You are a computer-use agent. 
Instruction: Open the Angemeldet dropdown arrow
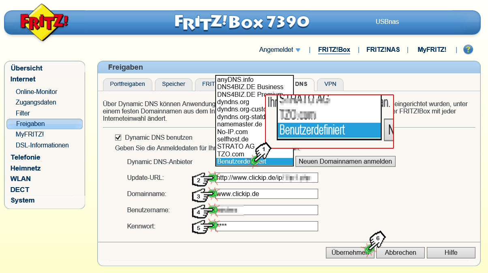click(x=298, y=50)
